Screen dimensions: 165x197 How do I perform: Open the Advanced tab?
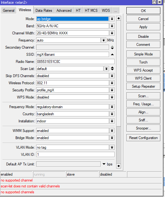click(64, 11)
